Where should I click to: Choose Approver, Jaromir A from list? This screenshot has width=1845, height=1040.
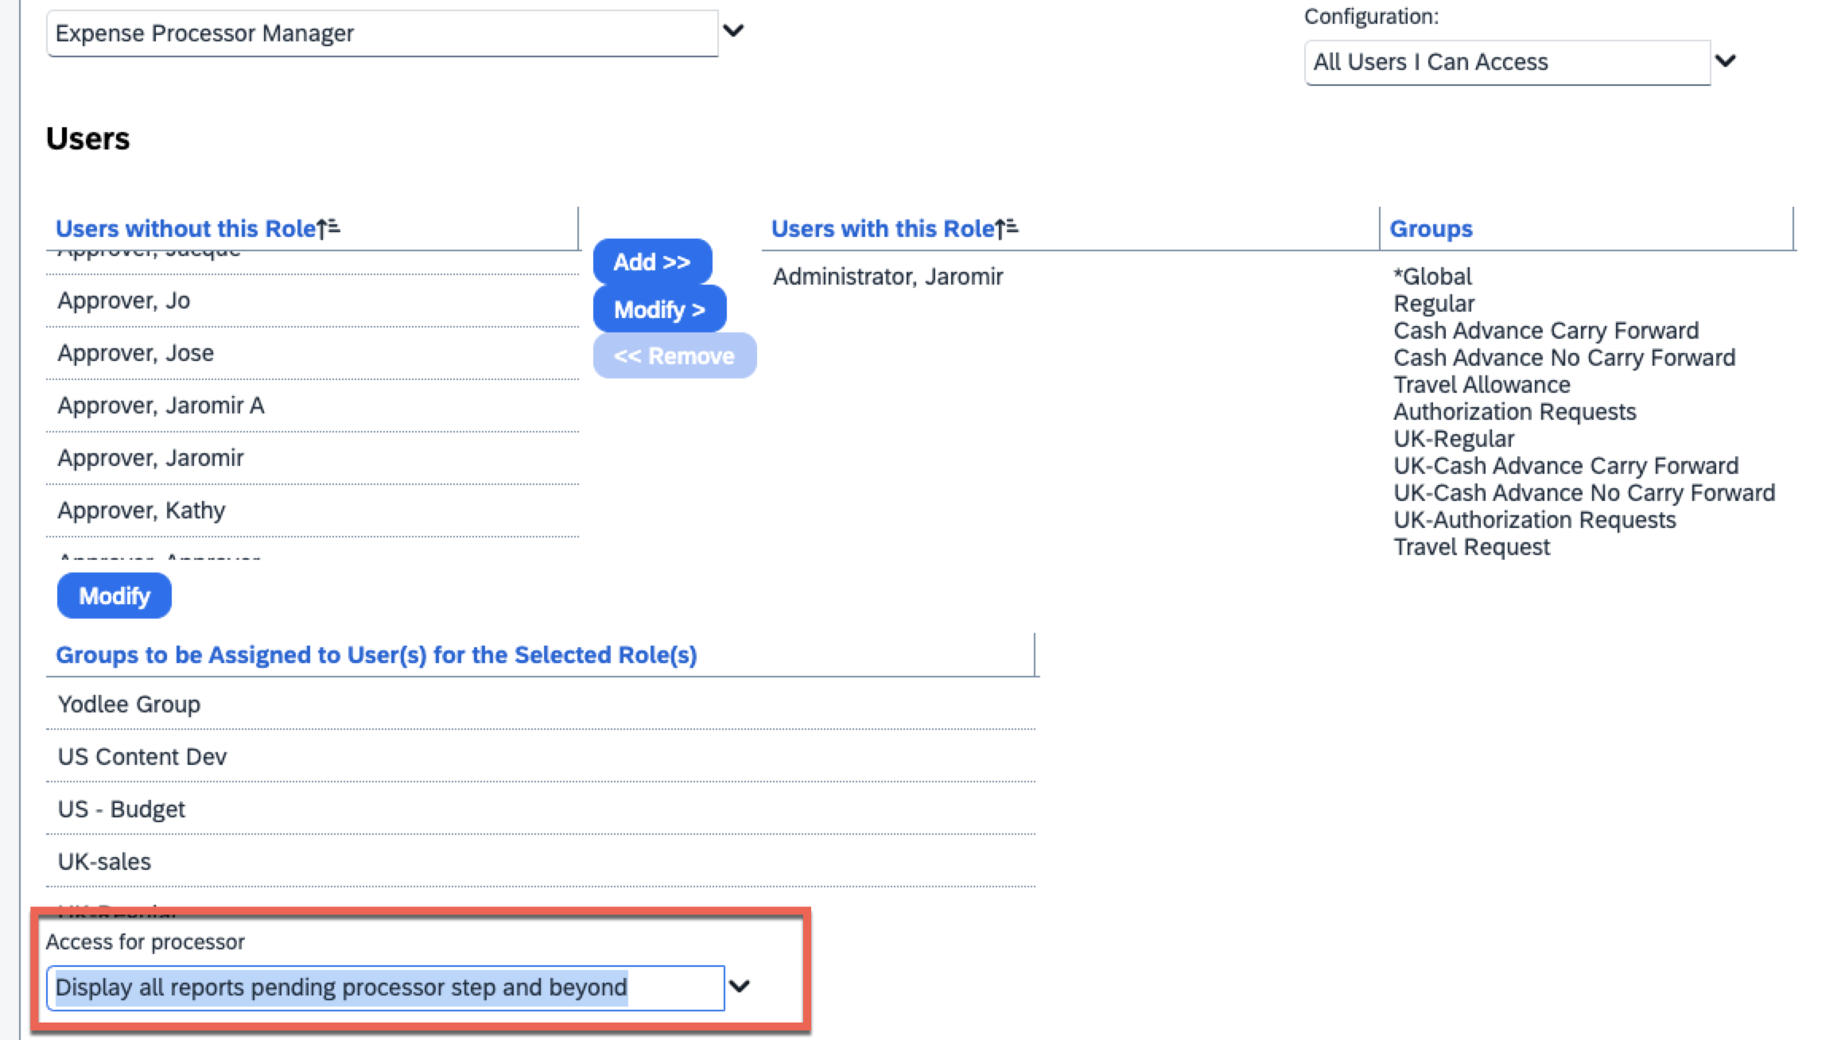[161, 406]
